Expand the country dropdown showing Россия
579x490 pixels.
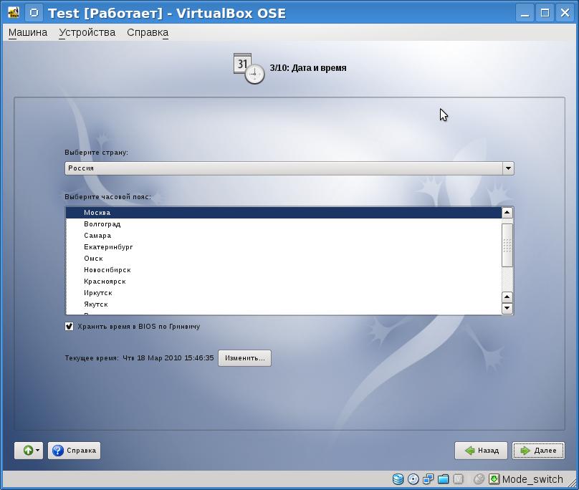tap(507, 168)
